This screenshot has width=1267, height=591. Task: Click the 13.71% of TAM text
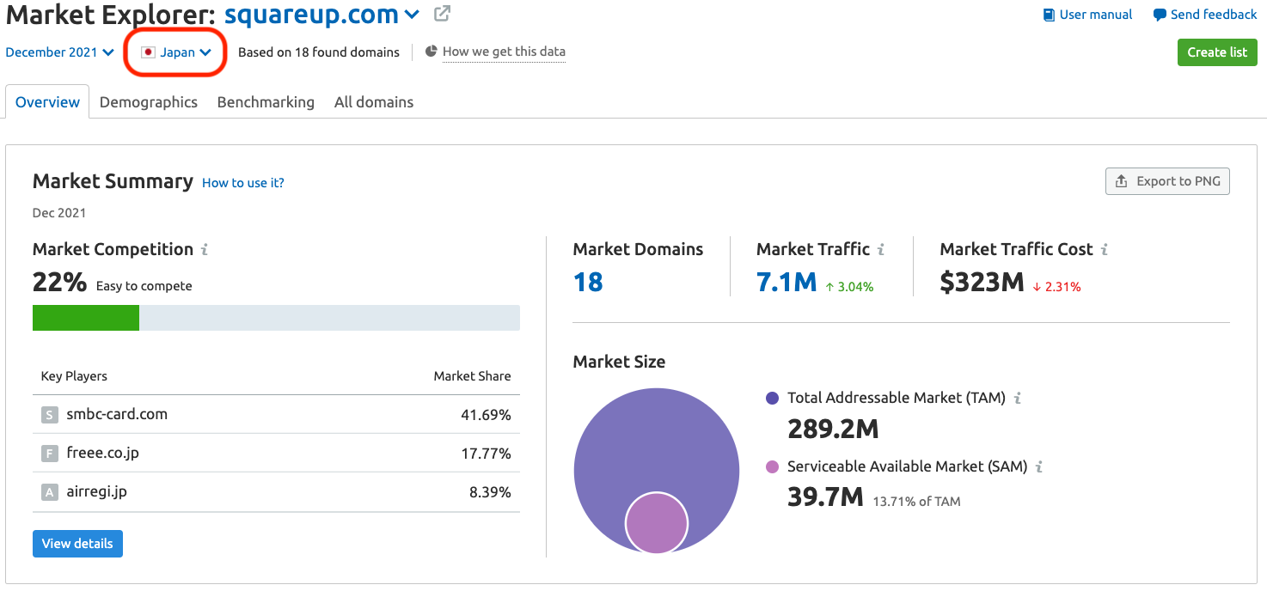pos(916,502)
